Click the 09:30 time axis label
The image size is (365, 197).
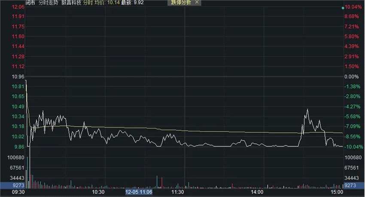[x=18, y=192]
